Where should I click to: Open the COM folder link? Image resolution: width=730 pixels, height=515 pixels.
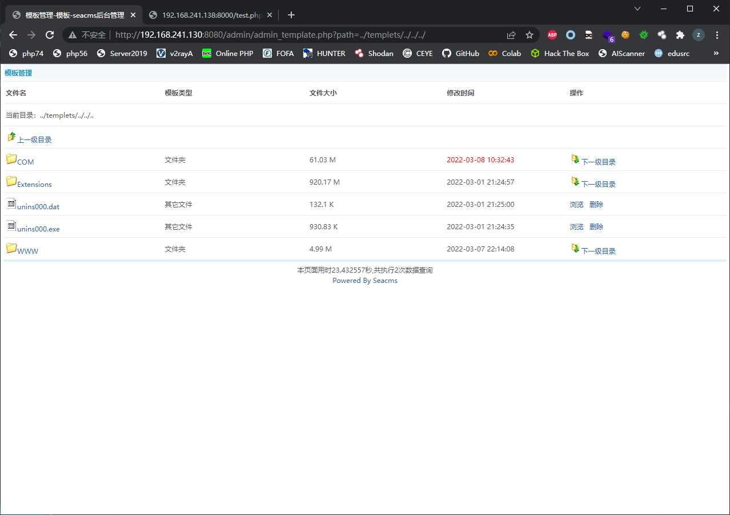pos(26,162)
